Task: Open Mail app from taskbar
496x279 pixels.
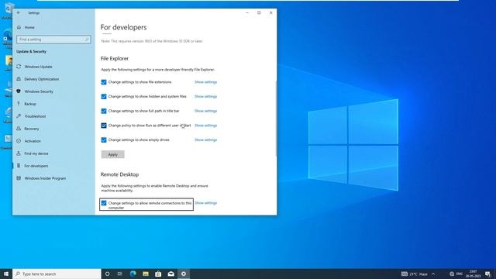Action: (x=170, y=274)
